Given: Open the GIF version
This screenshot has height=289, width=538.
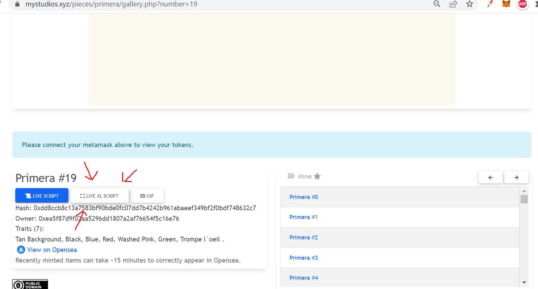Looking at the screenshot, I should (147, 195).
